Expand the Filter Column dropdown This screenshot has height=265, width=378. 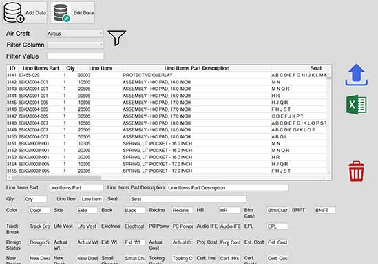76,45
